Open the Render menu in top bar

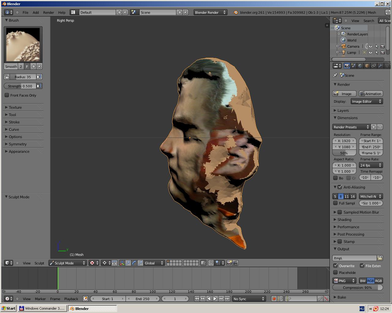(48, 13)
